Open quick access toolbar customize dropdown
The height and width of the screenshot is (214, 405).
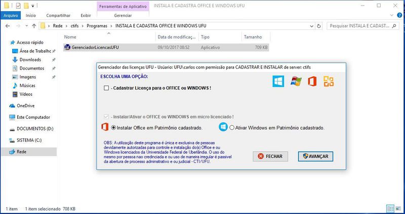[33, 6]
